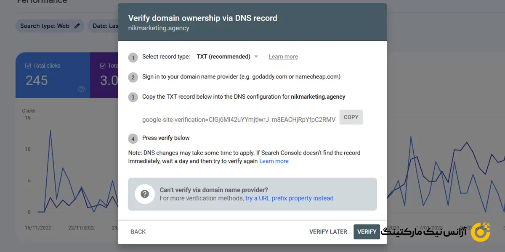Uncheck the Total clicks checkbox

28,66
